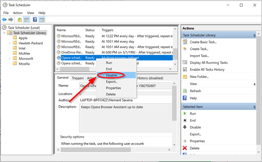Collapse the Selected Item actions section
The width and height of the screenshot is (262, 162).
click(x=254, y=107)
